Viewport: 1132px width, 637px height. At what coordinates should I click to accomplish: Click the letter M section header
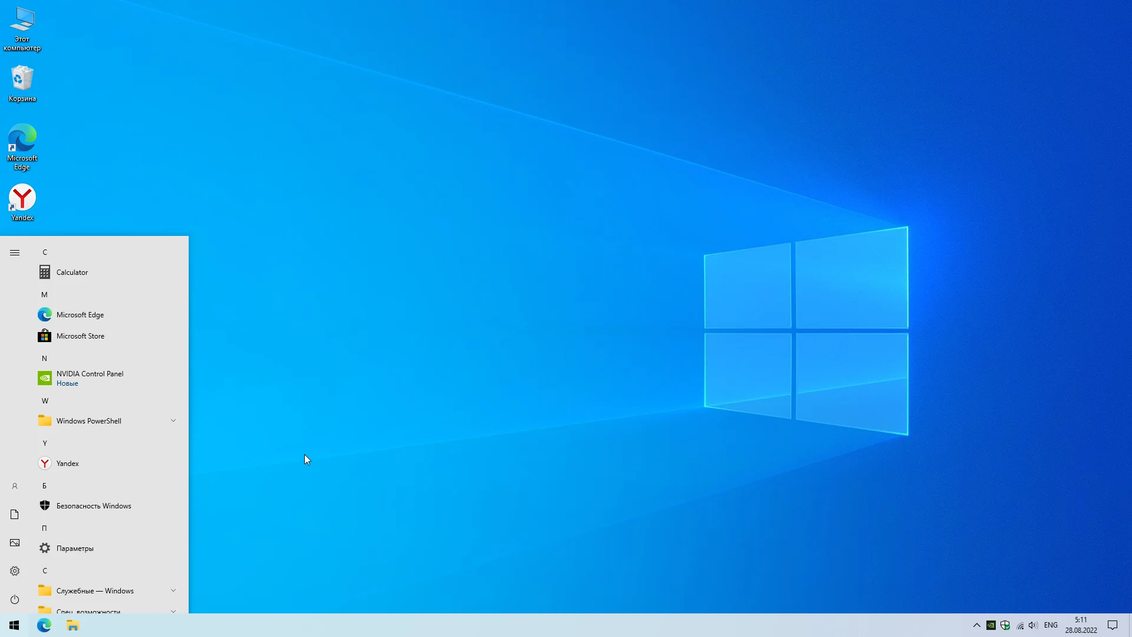[x=44, y=295]
